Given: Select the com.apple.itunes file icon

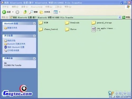Looking at the screenshot, I should pyautogui.click(x=93, y=29).
